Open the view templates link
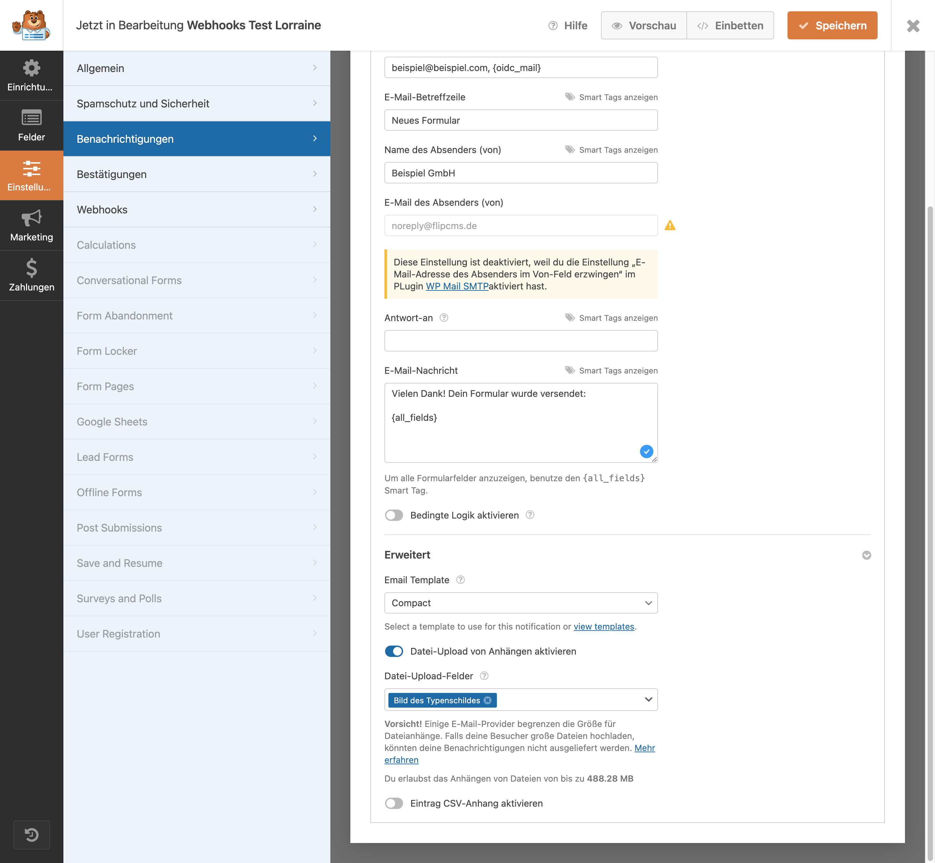Viewport: 935px width, 863px height. pyautogui.click(x=604, y=626)
